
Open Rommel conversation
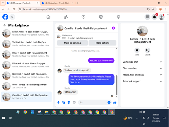click(26, 76)
